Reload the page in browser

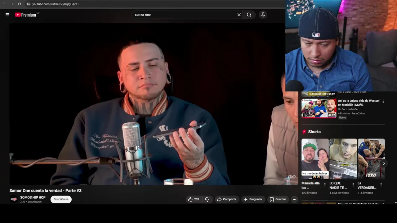19,4
